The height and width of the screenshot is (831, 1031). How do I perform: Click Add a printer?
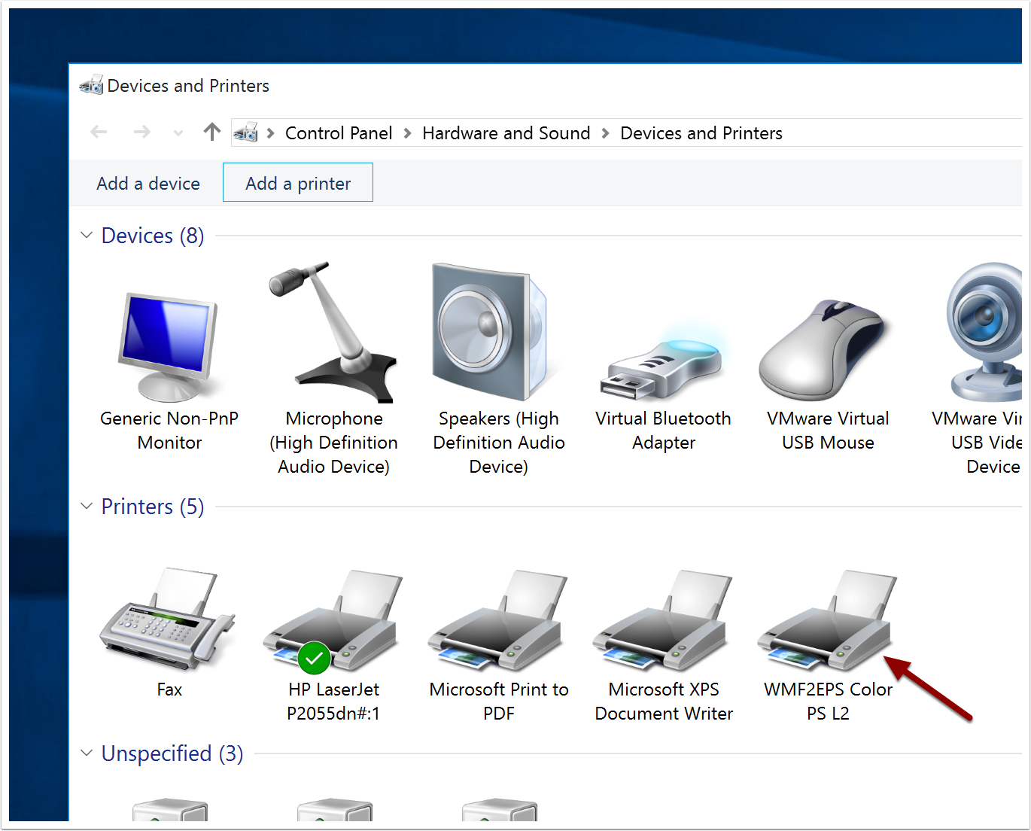click(x=298, y=182)
